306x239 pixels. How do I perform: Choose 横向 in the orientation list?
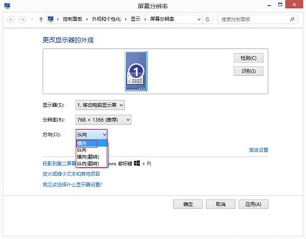point(92,143)
